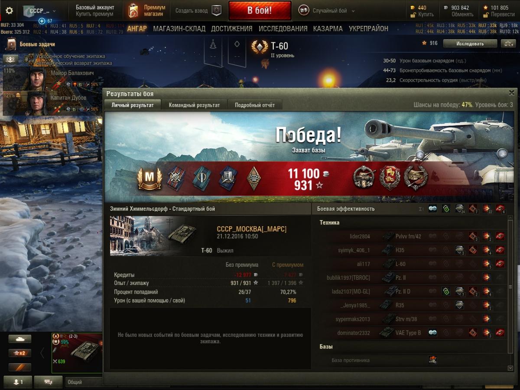Open the settings gear menu
The width and height of the screenshot is (520, 390).
(9, 11)
